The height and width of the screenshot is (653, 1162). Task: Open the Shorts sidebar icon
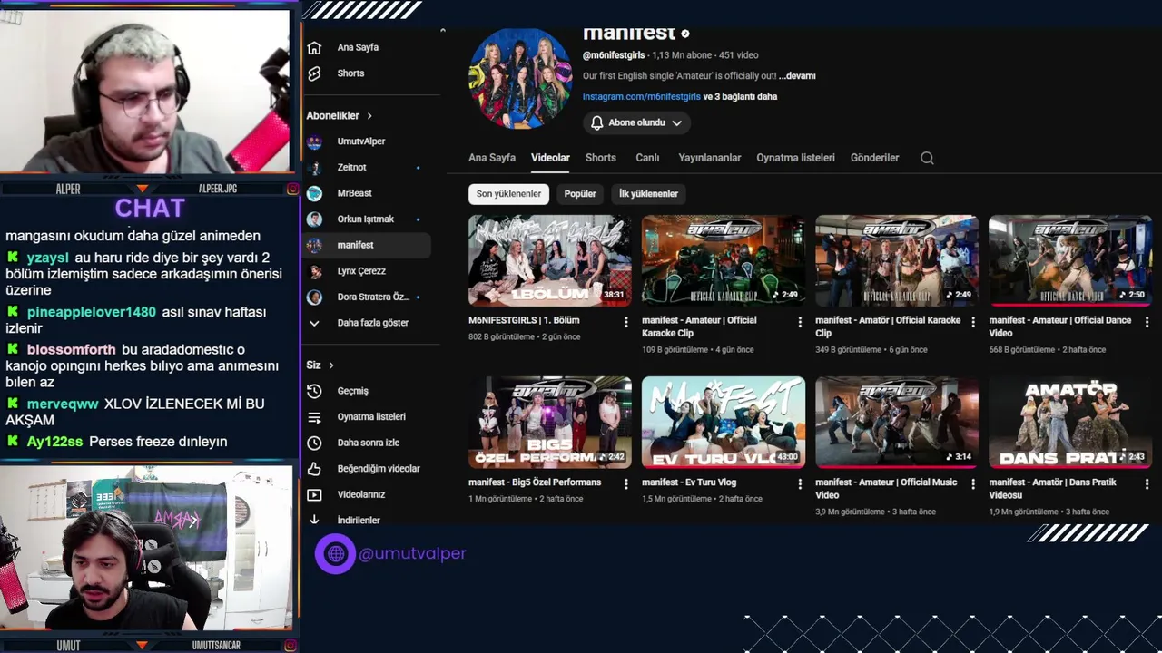[314, 73]
